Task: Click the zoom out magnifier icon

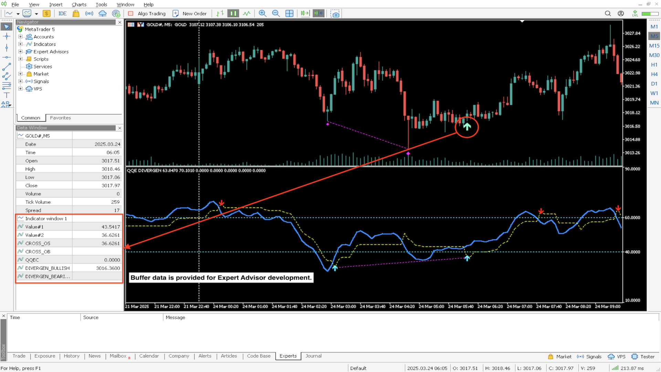Action: (x=276, y=13)
